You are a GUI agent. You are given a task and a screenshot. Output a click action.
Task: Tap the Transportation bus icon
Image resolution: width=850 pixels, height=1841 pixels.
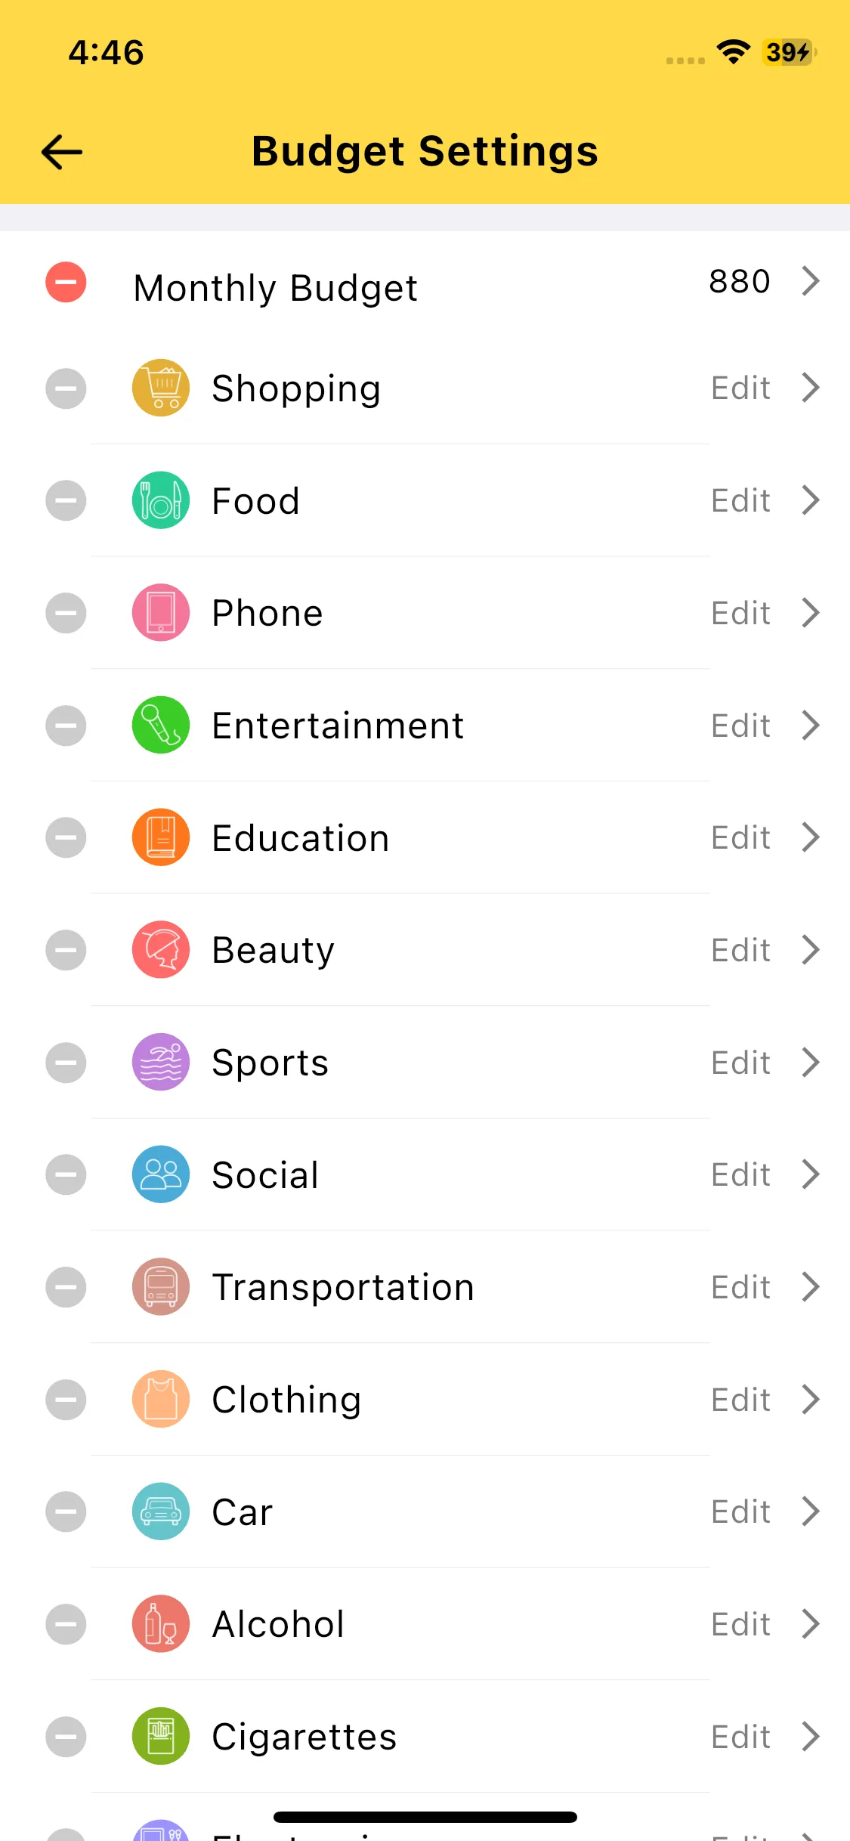click(x=160, y=1287)
